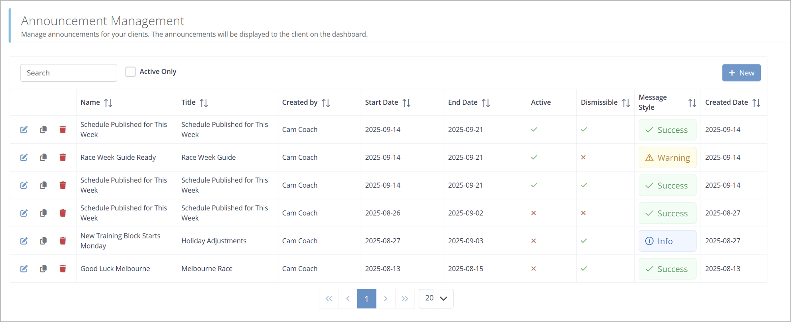Sort by Message Style column
The height and width of the screenshot is (322, 791).
(x=692, y=103)
